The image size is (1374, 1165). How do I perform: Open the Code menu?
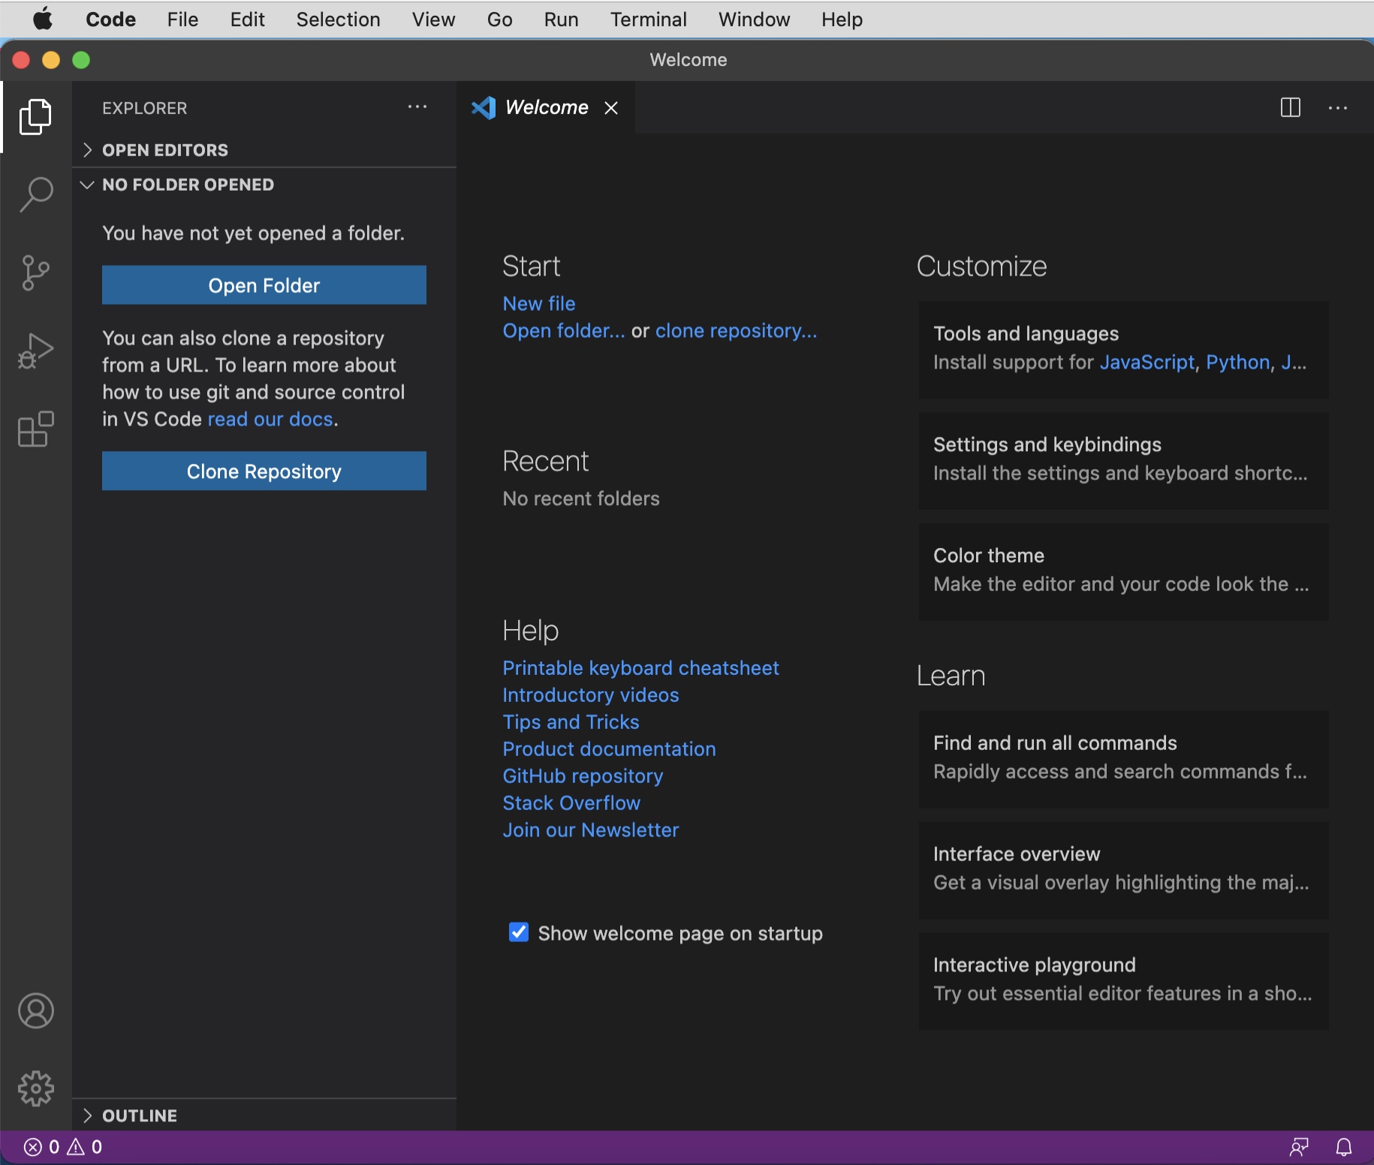click(x=110, y=20)
